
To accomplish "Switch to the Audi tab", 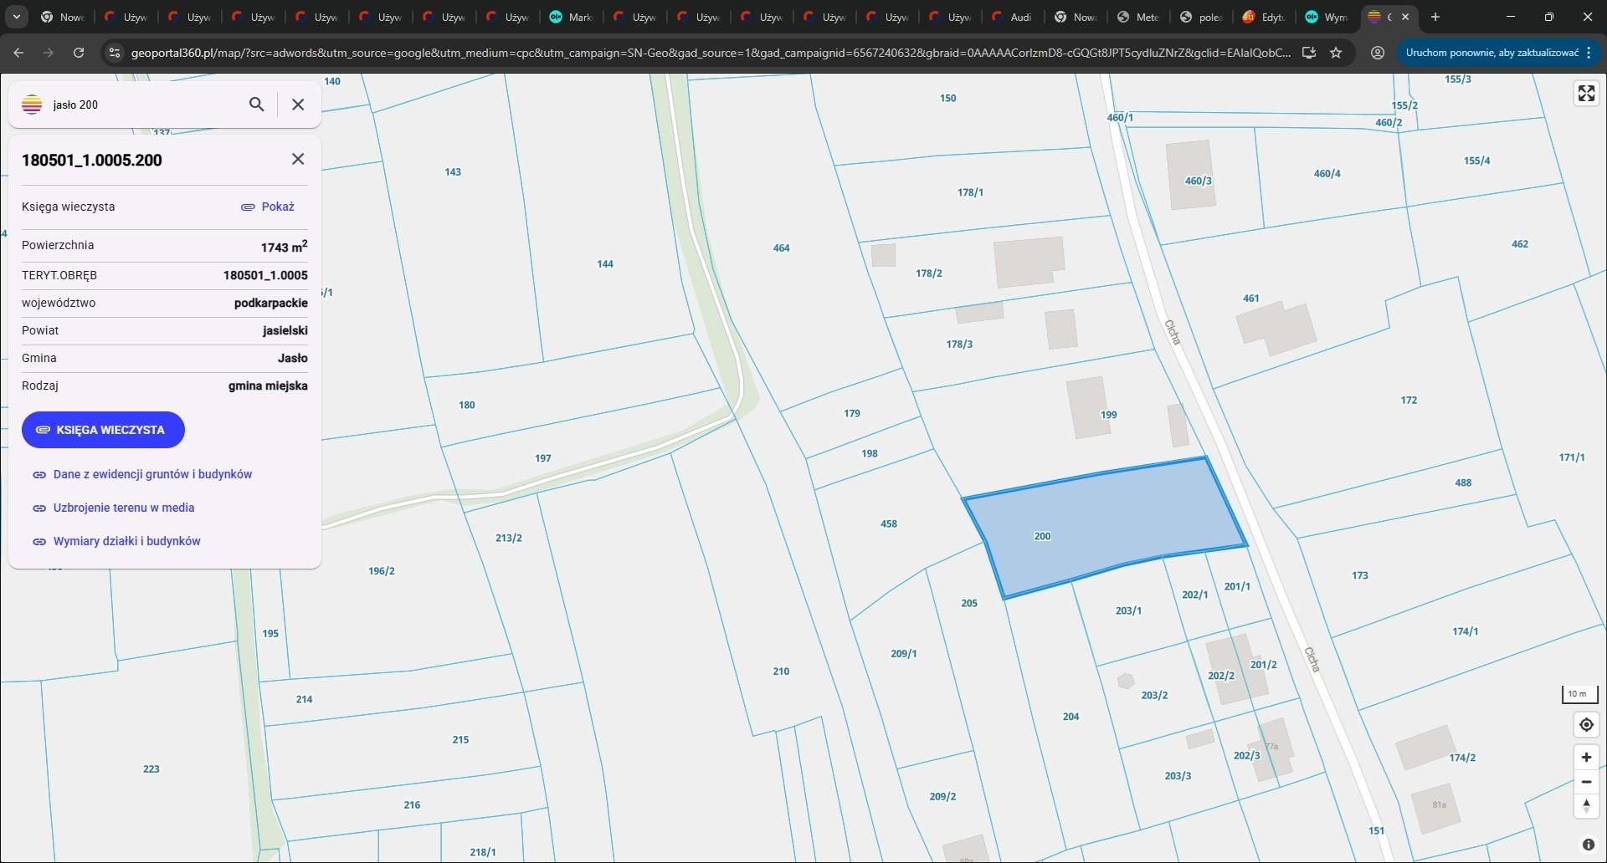I will click(x=1012, y=17).
